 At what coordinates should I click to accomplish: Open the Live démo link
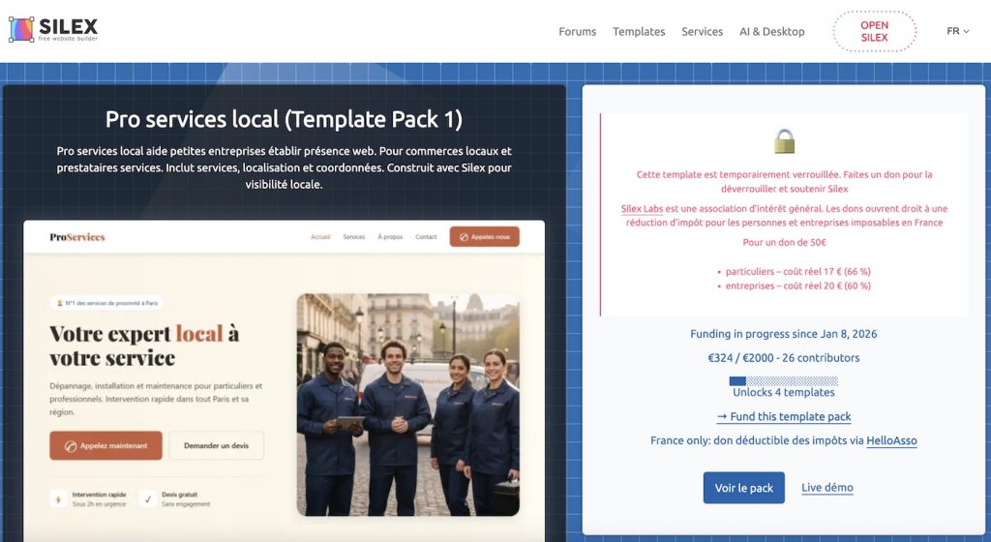coord(826,488)
